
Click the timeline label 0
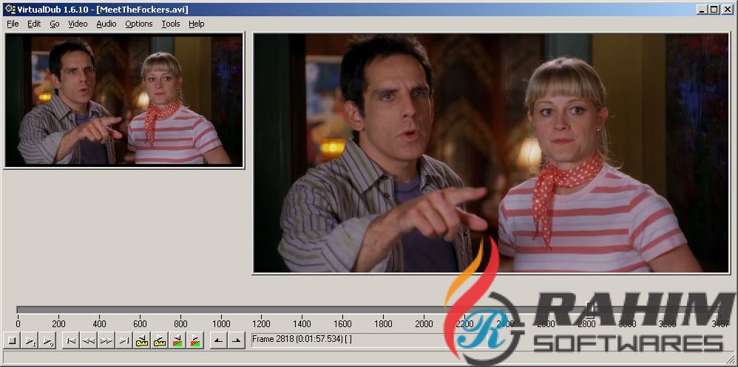18,324
